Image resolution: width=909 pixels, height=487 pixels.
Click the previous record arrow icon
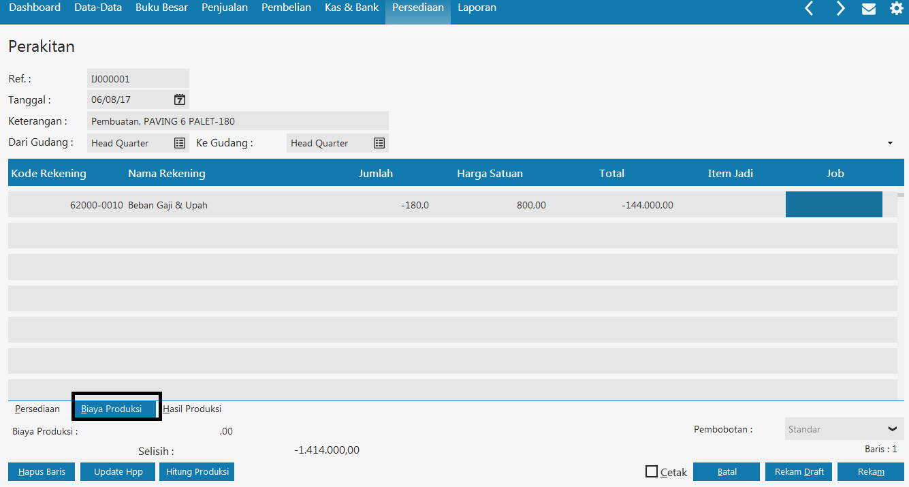click(x=809, y=8)
